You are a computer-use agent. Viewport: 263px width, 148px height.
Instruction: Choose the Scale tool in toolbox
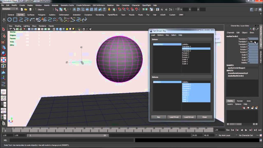pyautogui.click(x=4, y=60)
